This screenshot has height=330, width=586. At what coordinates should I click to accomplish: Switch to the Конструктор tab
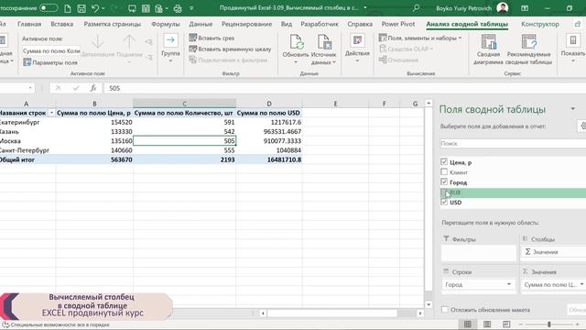click(540, 24)
